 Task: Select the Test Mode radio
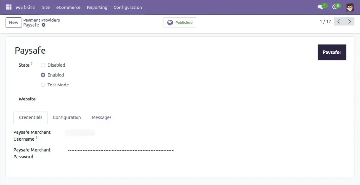tap(43, 85)
